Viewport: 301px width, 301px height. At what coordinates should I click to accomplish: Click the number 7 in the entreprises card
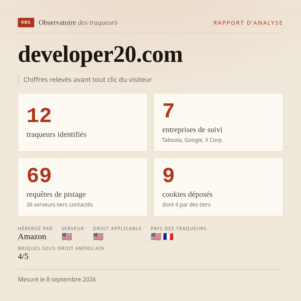tap(168, 111)
